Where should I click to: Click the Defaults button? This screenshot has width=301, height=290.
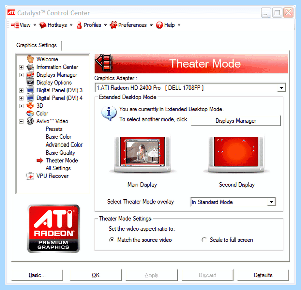pyautogui.click(x=263, y=275)
